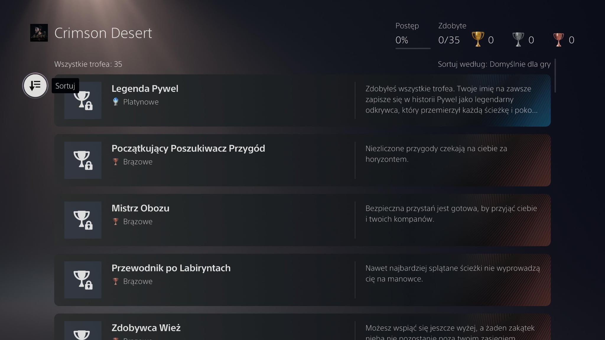This screenshot has height=340, width=605.
Task: Click the Postęp 0% progress bar
Action: coord(413,48)
